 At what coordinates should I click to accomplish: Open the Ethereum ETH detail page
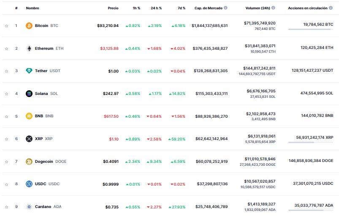tap(49, 49)
